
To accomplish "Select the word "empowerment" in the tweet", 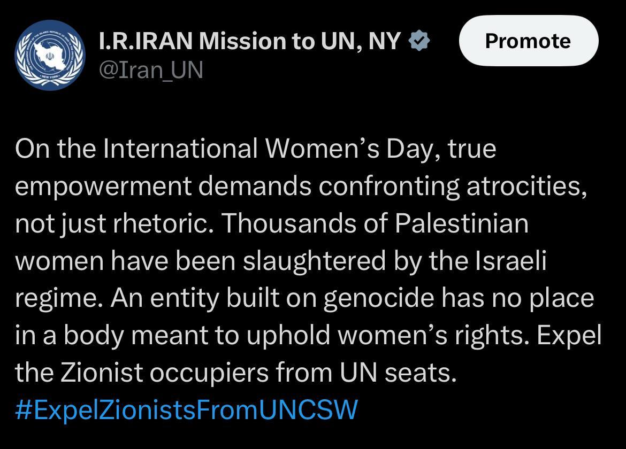I will pyautogui.click(x=103, y=185).
